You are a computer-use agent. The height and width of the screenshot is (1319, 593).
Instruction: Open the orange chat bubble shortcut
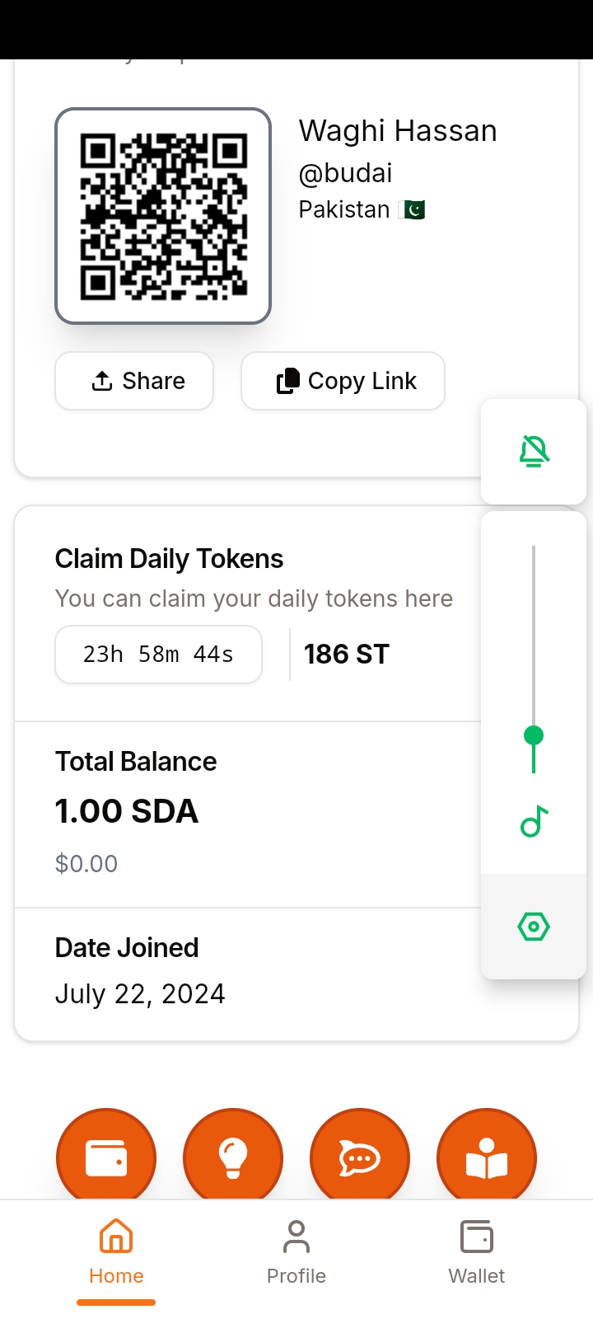(x=360, y=1157)
